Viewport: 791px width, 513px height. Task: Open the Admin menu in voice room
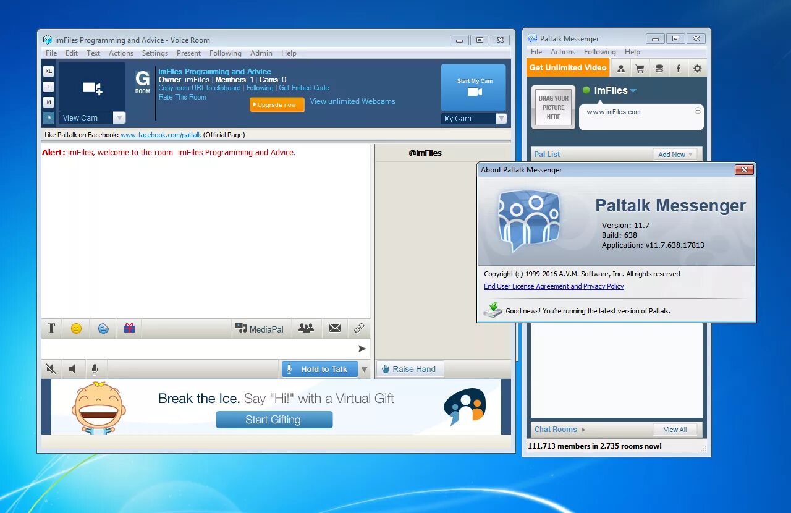point(261,53)
